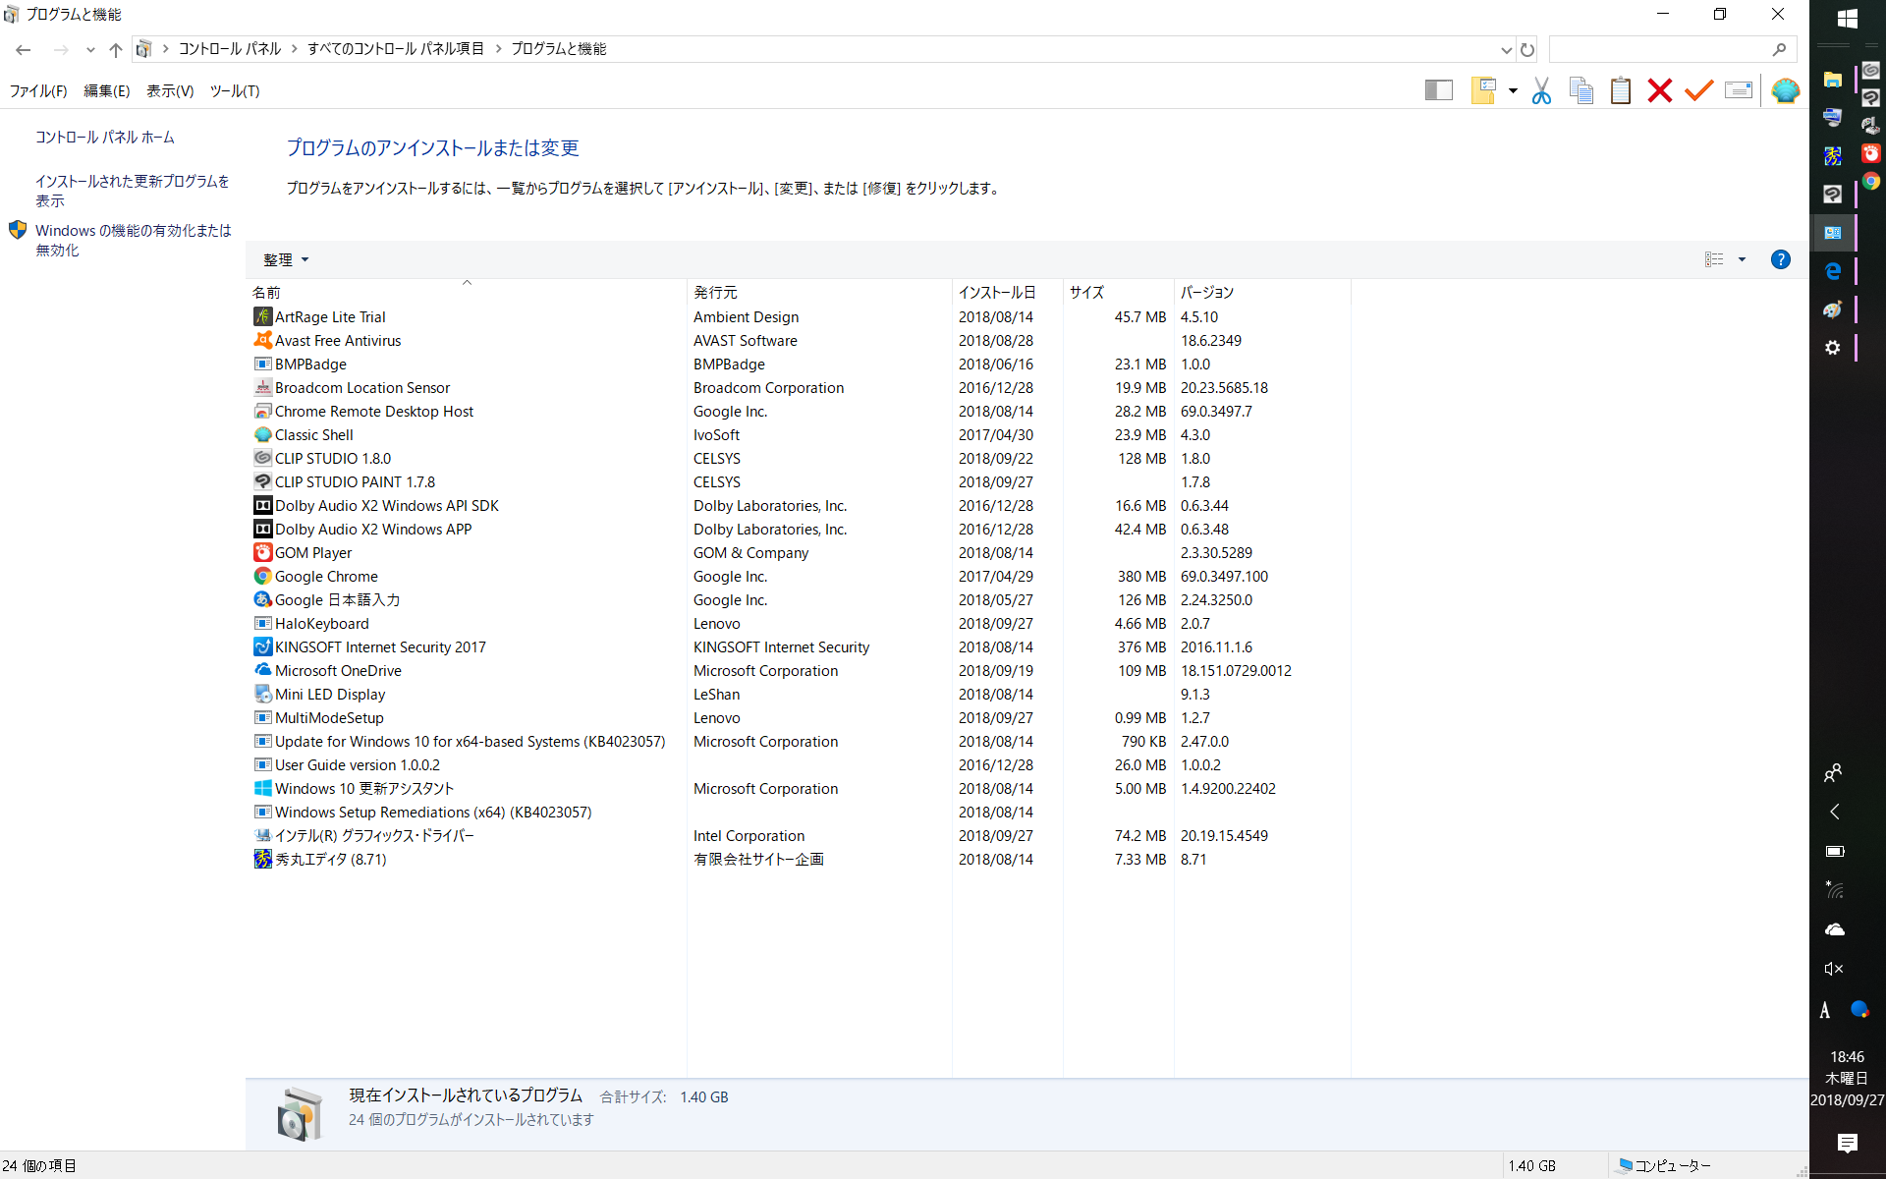Click the search box in the window
Viewport: 1886px width, 1179px height.
pyautogui.click(x=1660, y=49)
